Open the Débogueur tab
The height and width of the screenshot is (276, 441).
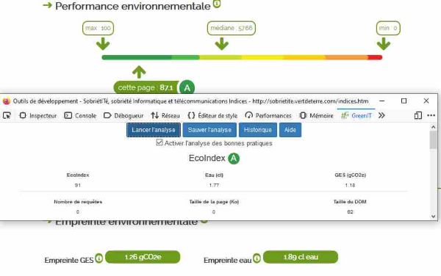tap(123, 116)
